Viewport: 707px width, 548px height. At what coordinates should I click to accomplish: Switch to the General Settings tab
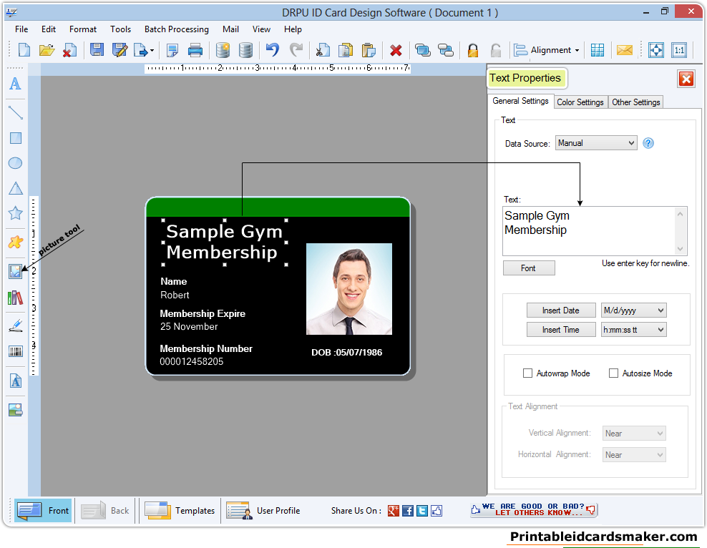[520, 101]
